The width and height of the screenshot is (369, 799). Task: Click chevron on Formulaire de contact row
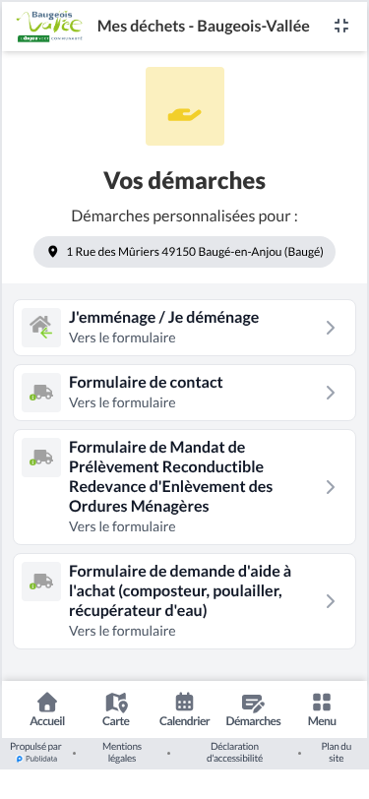pos(331,393)
